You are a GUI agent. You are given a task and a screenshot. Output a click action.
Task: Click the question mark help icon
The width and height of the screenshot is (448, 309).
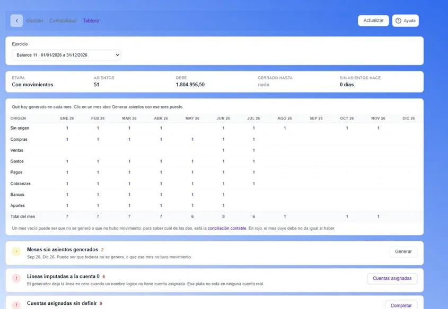[x=398, y=21]
